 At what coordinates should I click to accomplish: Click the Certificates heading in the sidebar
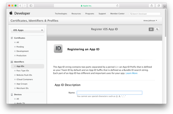(20, 38)
